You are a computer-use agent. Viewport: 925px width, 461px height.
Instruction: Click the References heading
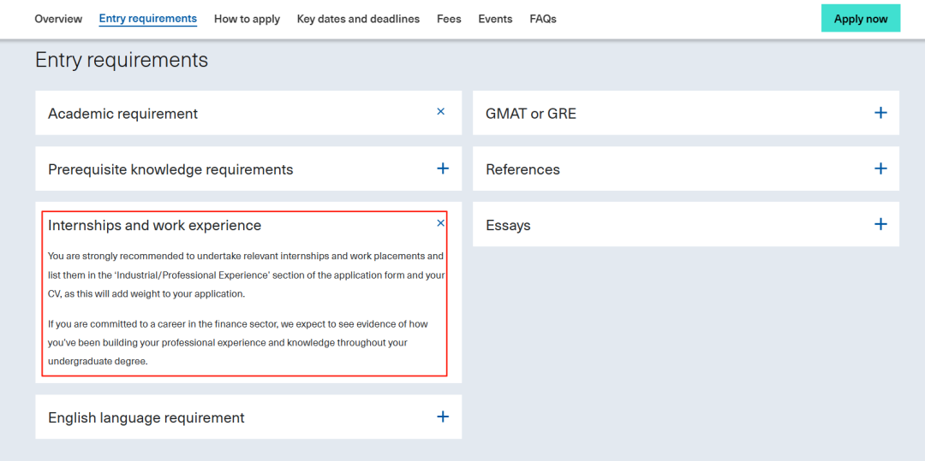tap(522, 169)
